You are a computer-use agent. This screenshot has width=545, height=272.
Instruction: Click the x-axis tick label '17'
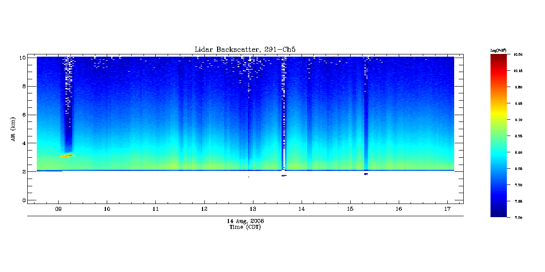(447, 209)
